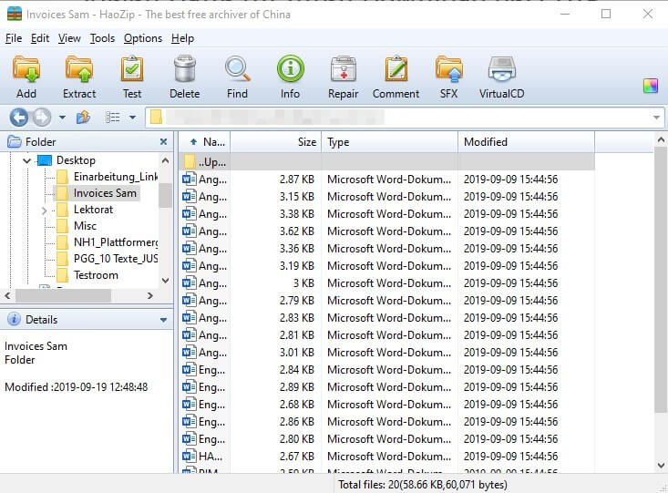Click folder tree scroll up arrow
This screenshot has width=668, height=493.
165,160
